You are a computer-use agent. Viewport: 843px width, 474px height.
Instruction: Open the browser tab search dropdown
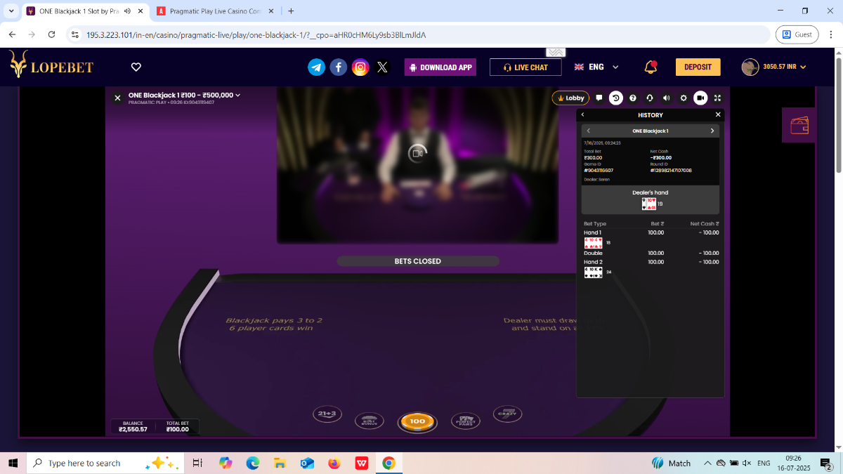pyautogui.click(x=11, y=11)
